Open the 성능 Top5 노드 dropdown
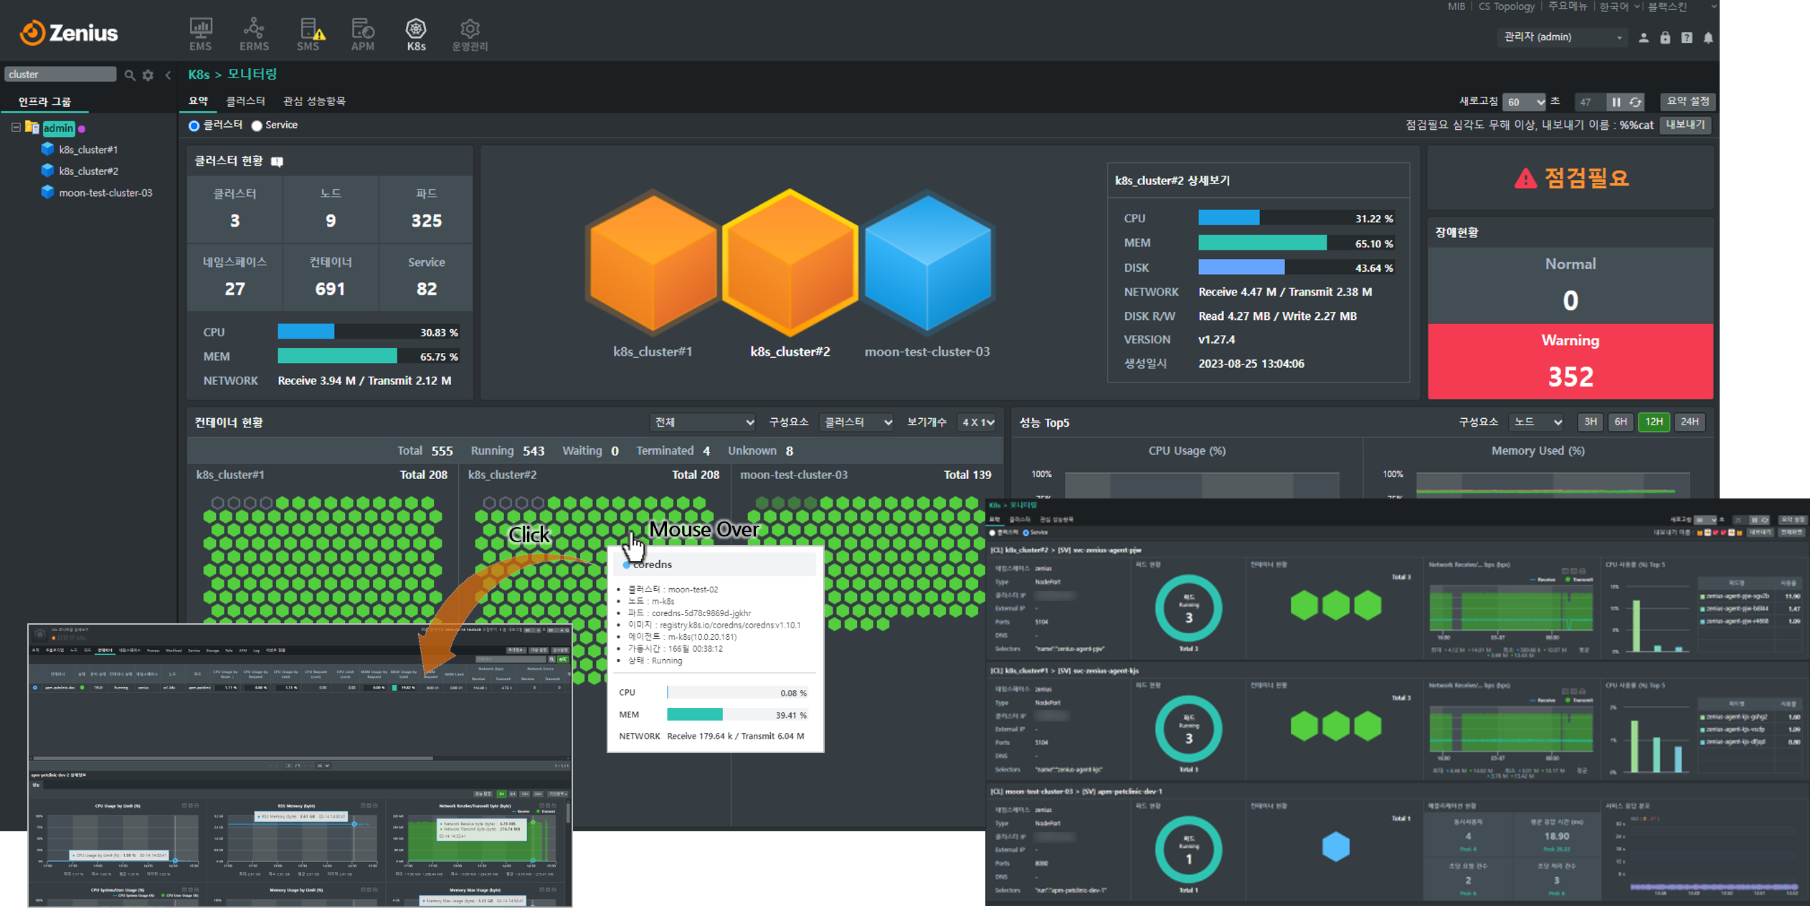1810x908 pixels. click(1537, 422)
